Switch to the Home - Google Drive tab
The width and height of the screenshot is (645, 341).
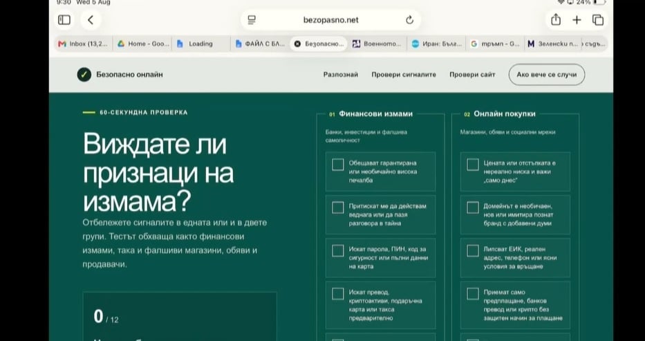pos(142,44)
